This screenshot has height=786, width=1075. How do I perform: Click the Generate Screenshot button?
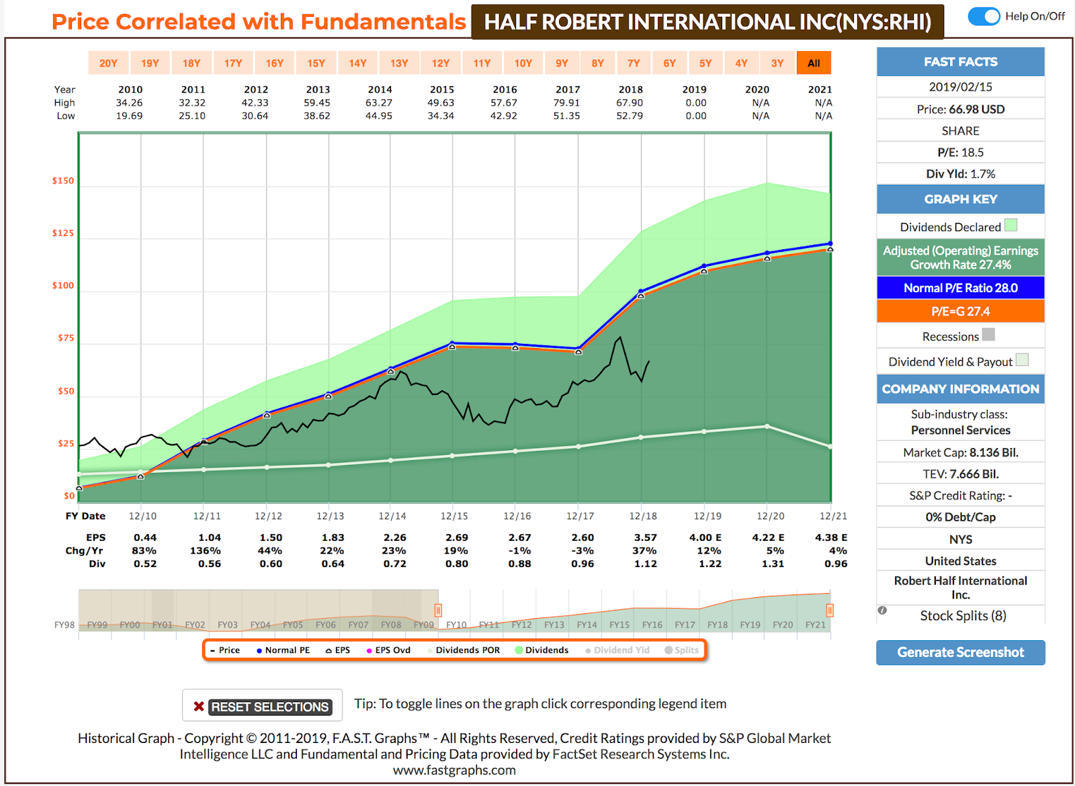pos(960,652)
